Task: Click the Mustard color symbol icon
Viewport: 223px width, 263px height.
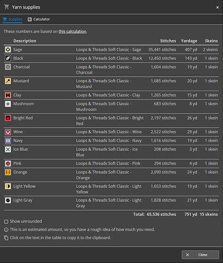Action: pos(8,81)
